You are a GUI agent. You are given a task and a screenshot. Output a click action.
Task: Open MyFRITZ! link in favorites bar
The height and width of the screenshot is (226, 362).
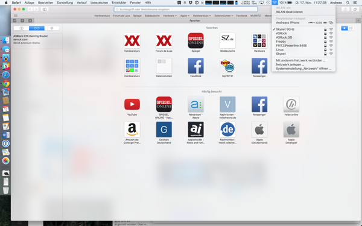tap(256, 16)
